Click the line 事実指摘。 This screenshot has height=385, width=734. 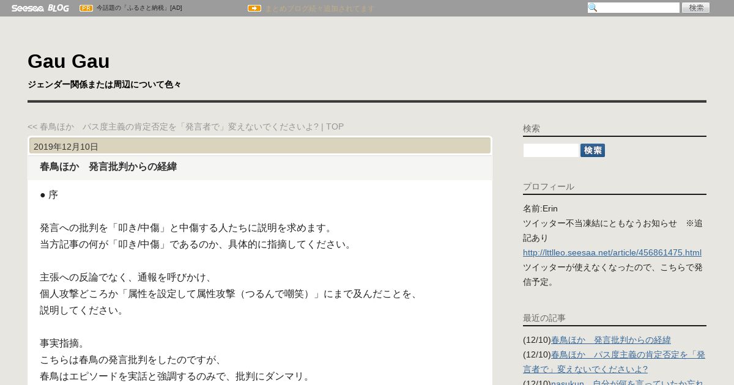(x=64, y=343)
